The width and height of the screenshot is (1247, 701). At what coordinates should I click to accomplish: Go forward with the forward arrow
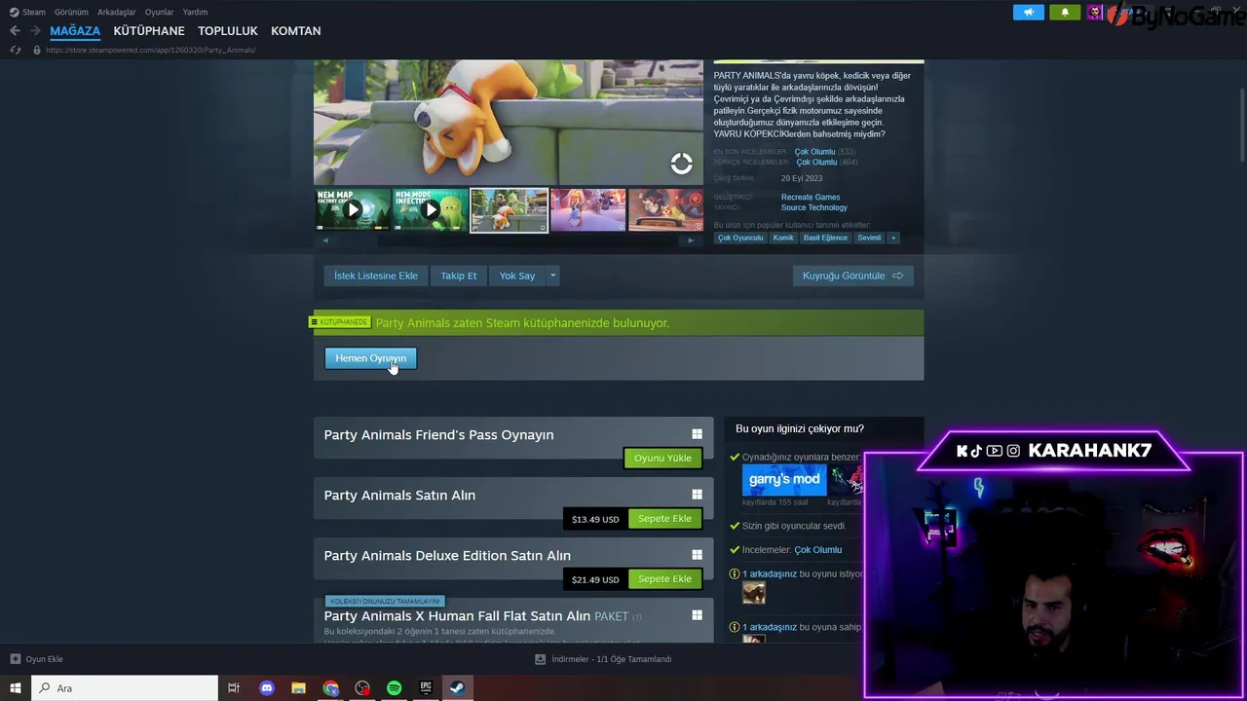coord(35,30)
